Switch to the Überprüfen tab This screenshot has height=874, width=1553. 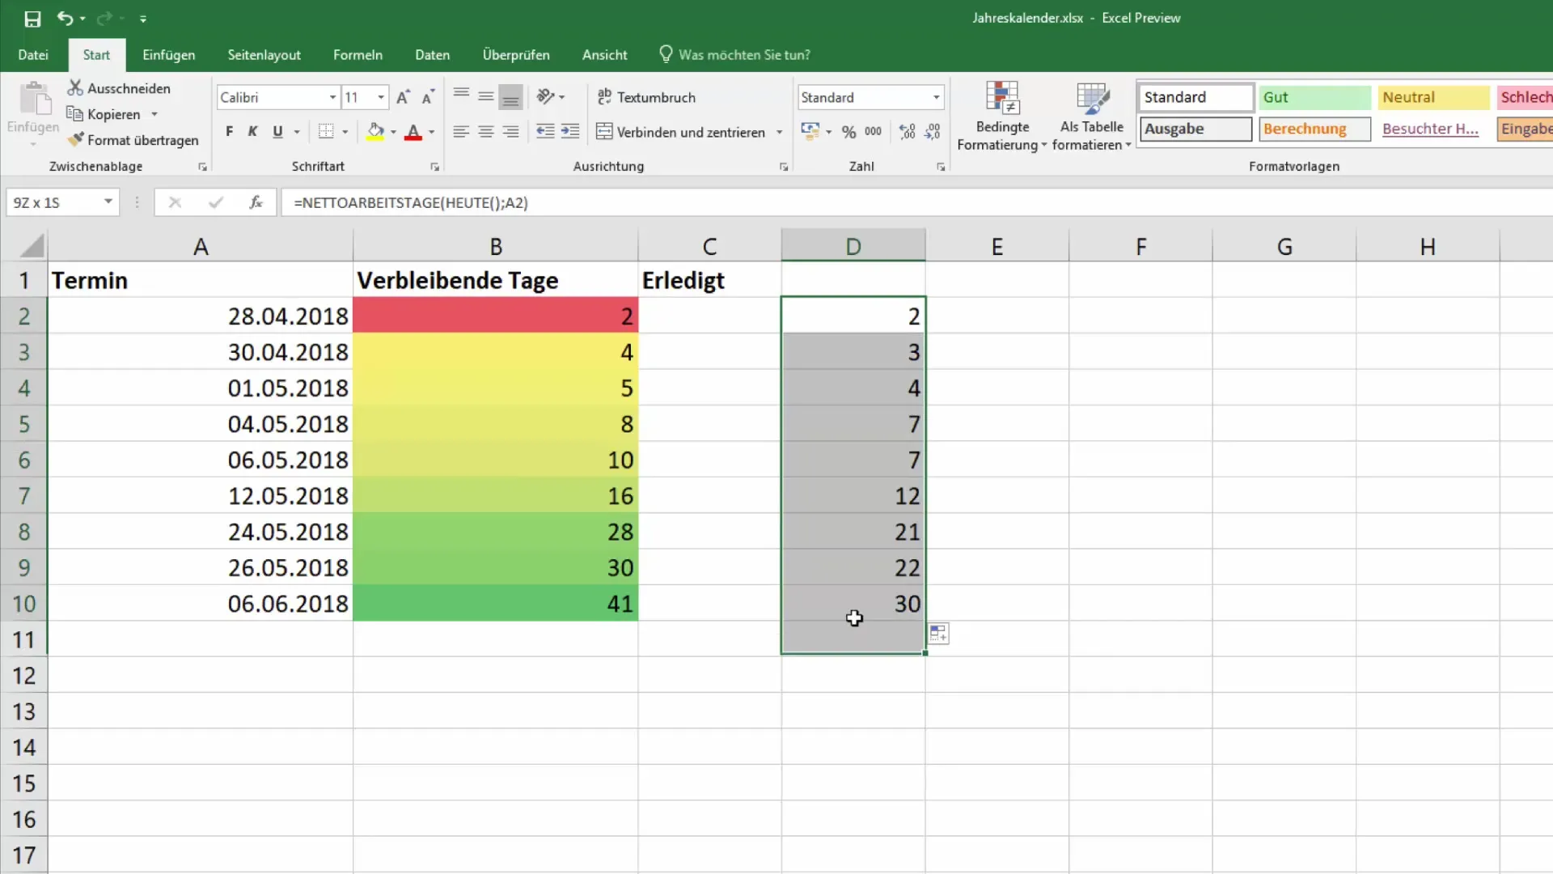(x=516, y=54)
